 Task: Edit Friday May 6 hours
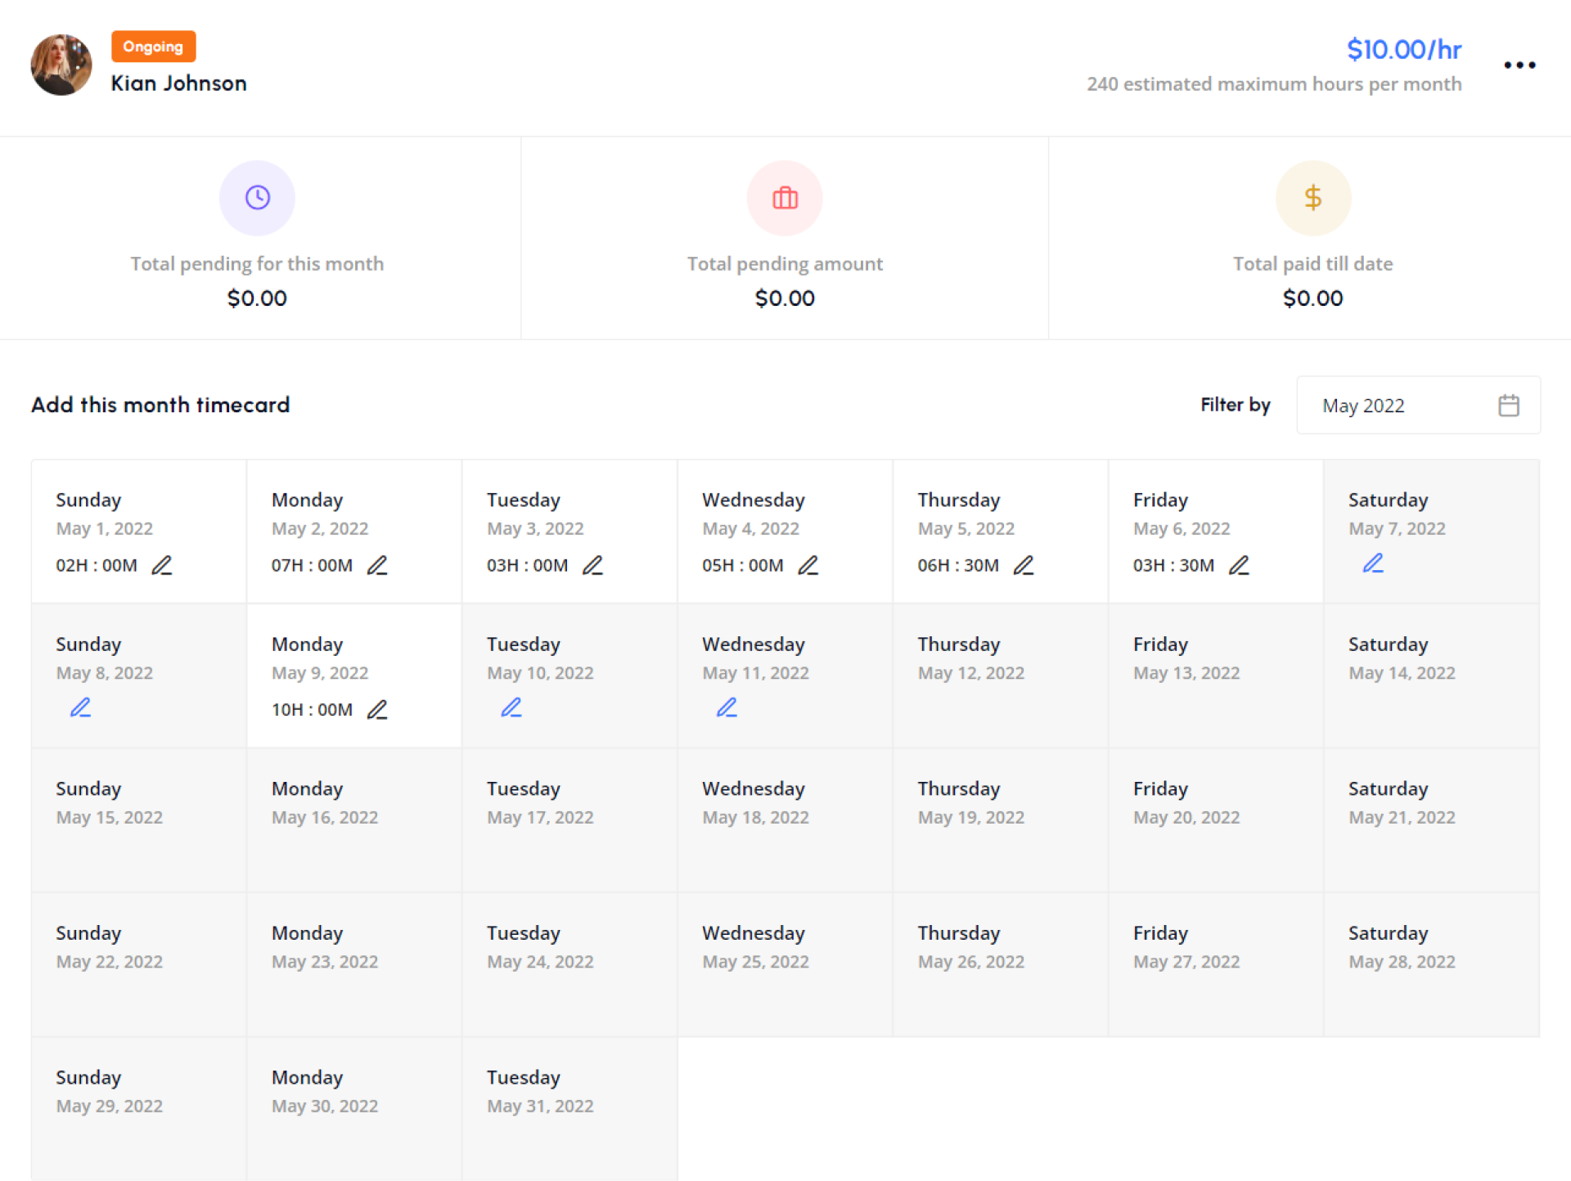click(x=1239, y=565)
